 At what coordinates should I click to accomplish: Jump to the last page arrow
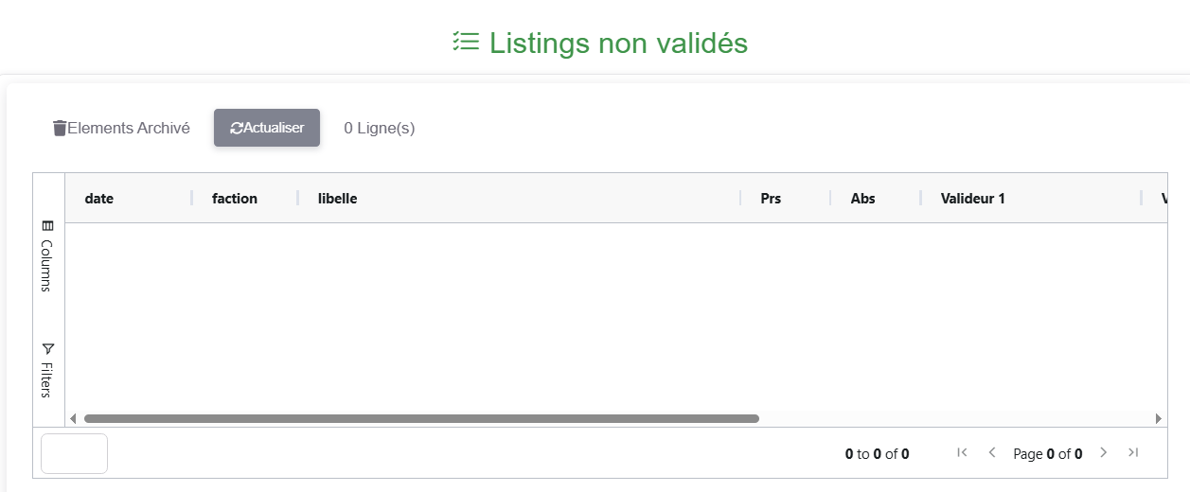tap(1133, 453)
